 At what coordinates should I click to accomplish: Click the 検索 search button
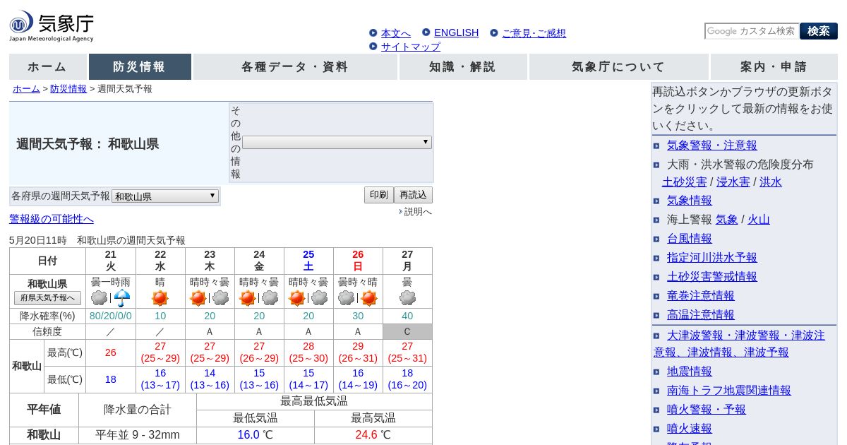click(x=819, y=31)
